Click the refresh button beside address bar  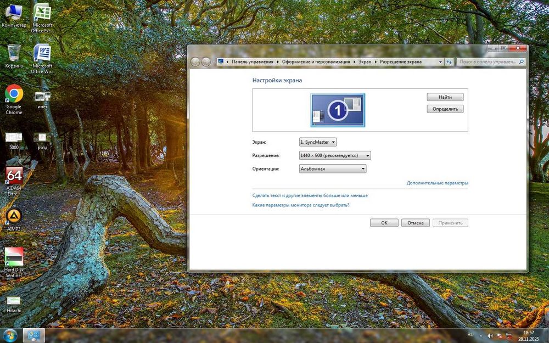[x=449, y=62]
